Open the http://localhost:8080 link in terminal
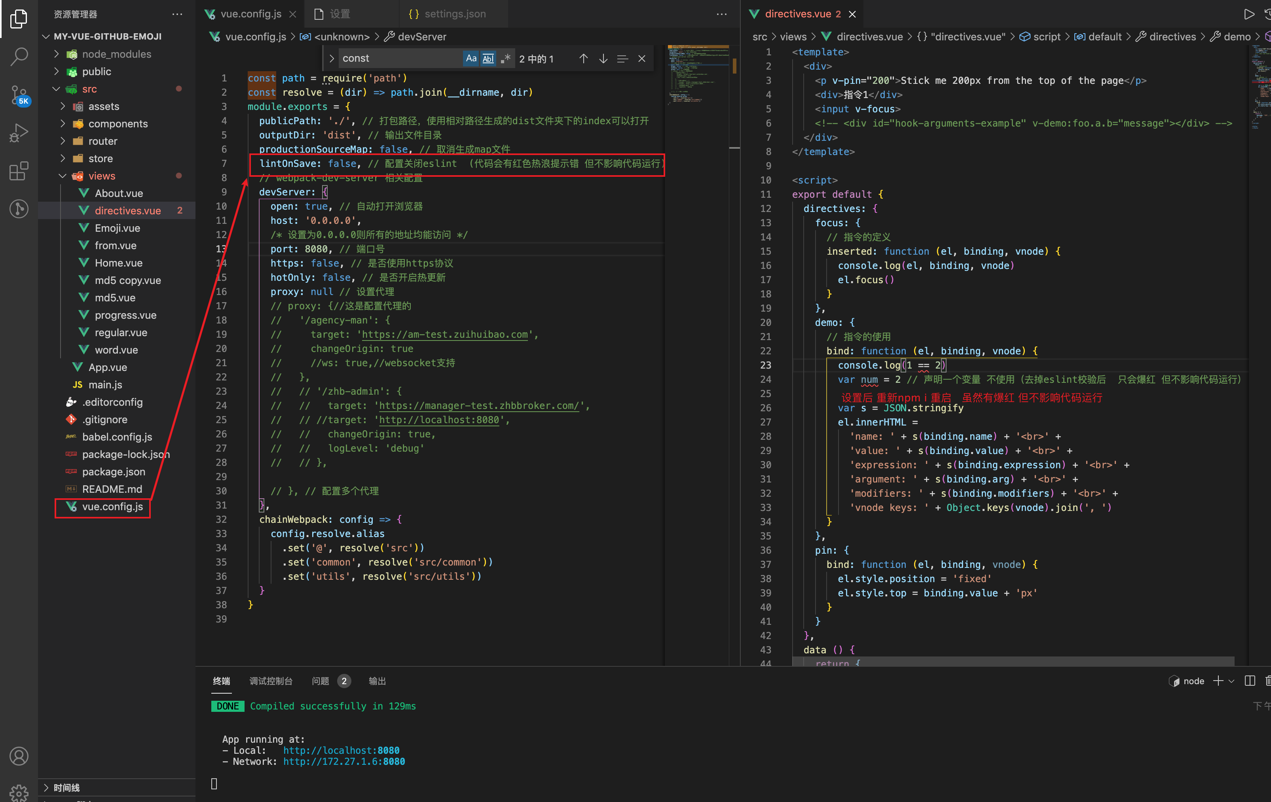The height and width of the screenshot is (802, 1271). click(341, 750)
